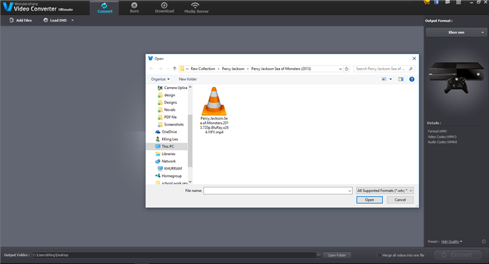Select the Percy.Jackson.Sea.of.Monsters mp4 file

click(214, 110)
